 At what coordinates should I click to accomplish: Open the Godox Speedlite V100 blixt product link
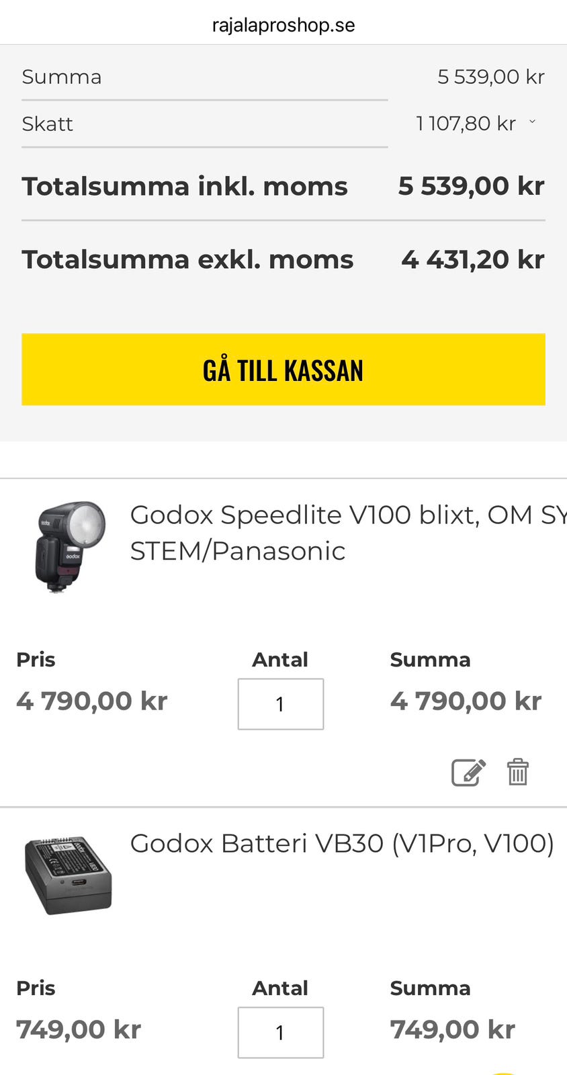336,533
